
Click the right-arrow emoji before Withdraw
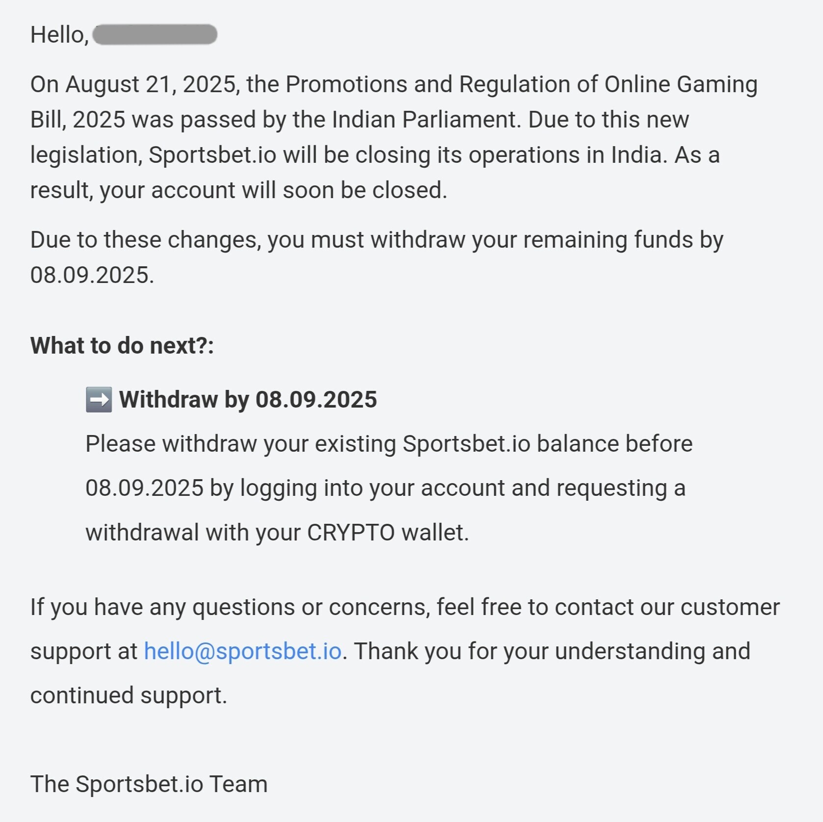pyautogui.click(x=99, y=399)
